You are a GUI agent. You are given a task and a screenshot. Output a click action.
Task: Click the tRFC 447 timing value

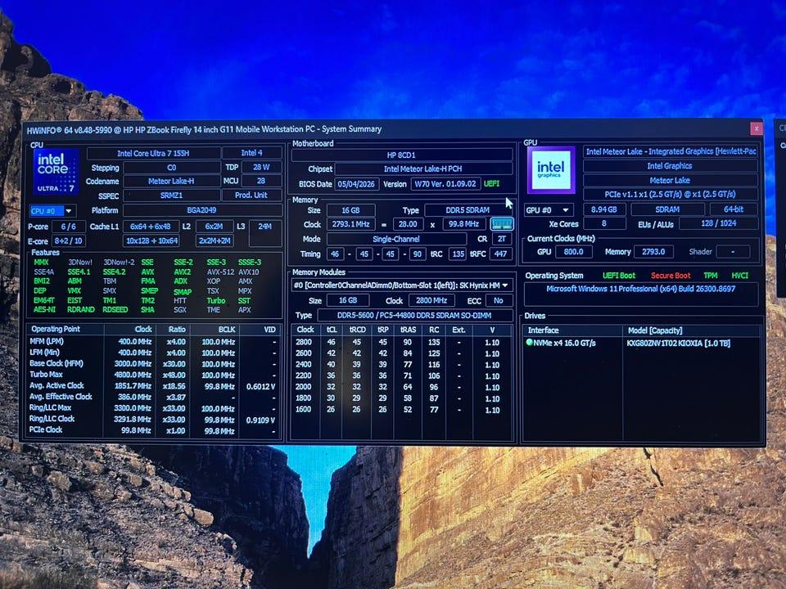click(x=500, y=254)
